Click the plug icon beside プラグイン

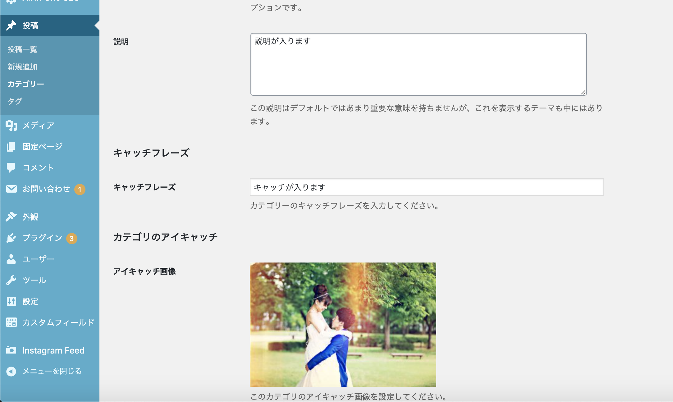(11, 238)
